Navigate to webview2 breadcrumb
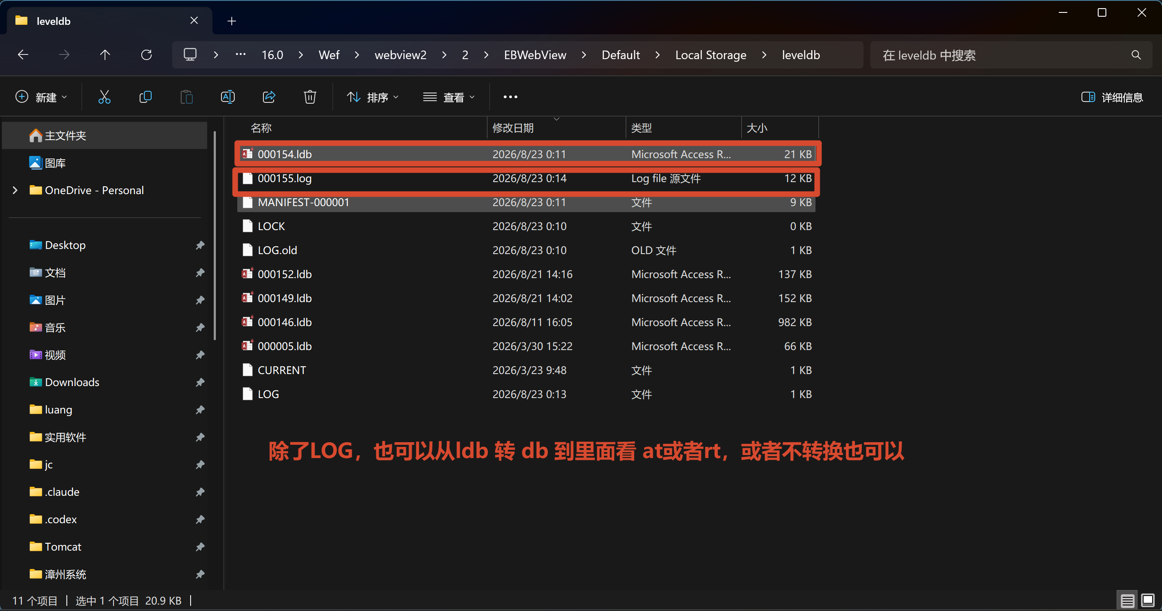 400,55
